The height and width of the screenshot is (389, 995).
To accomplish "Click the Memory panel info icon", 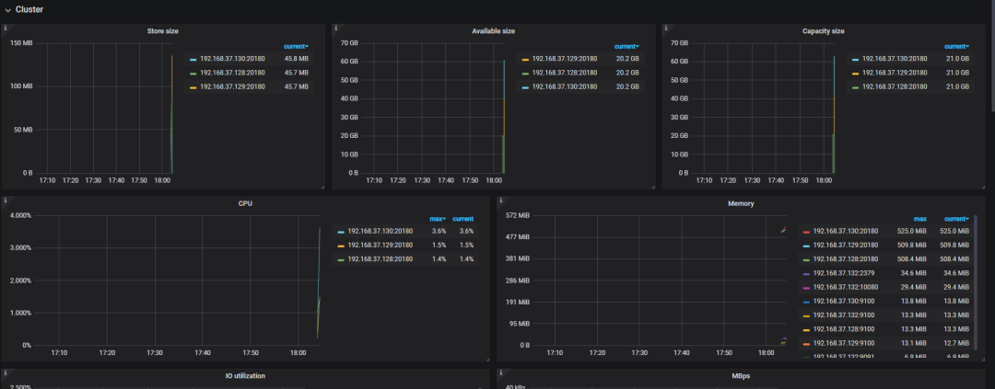I will (501, 200).
